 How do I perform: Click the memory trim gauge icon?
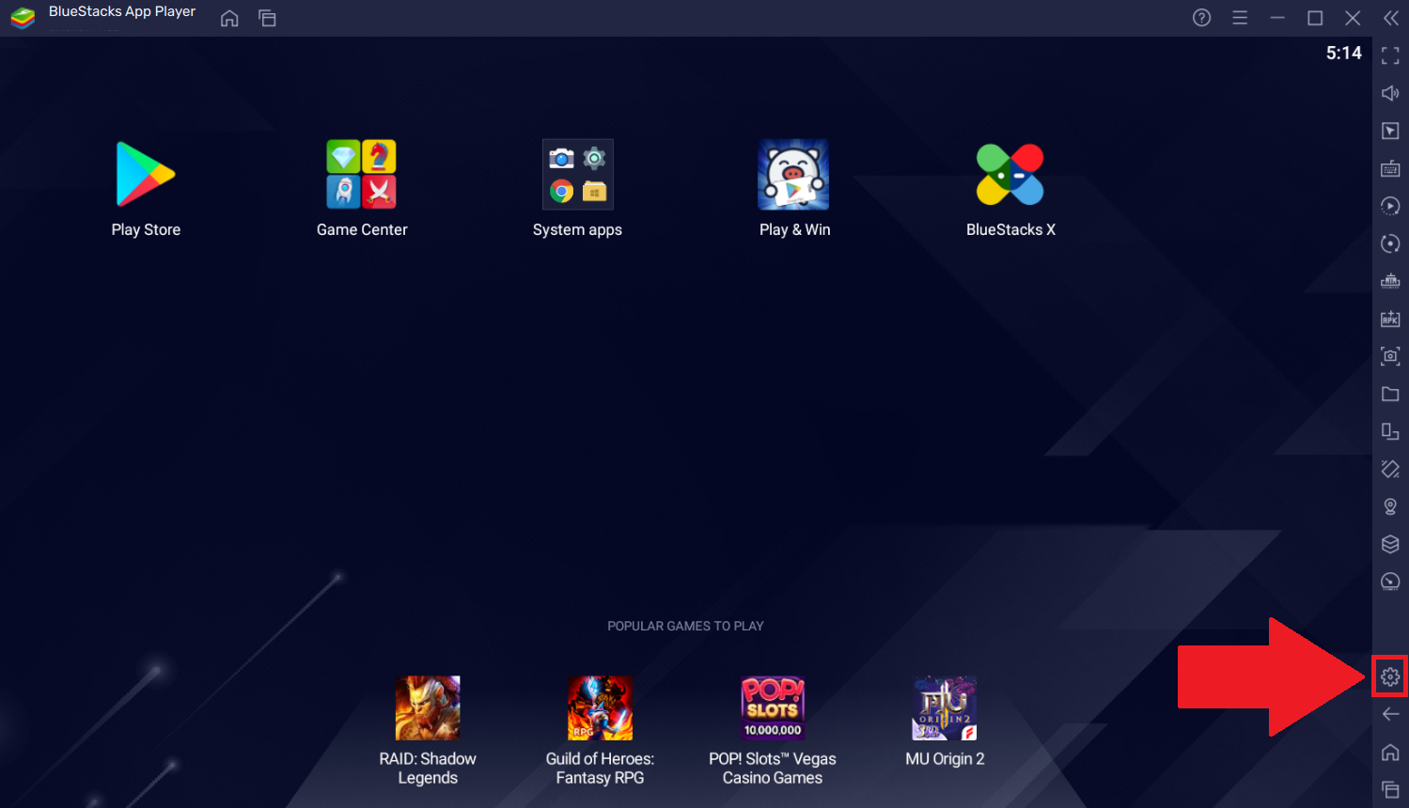tap(1390, 582)
